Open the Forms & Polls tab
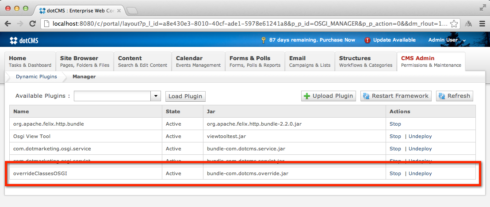The image size is (490, 207). 255,61
